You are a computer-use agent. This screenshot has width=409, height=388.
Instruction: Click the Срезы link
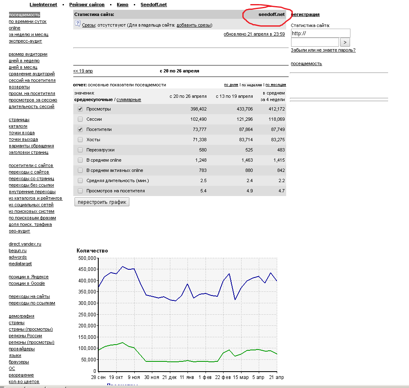(x=89, y=25)
